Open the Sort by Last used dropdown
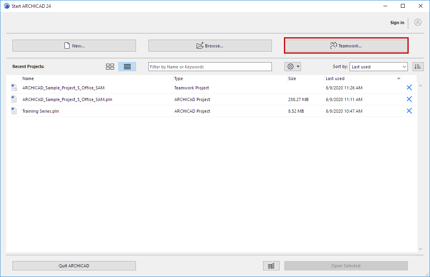 point(378,67)
